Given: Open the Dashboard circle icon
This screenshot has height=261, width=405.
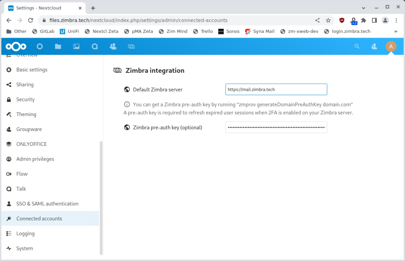Looking at the screenshot, I should coord(40,46).
